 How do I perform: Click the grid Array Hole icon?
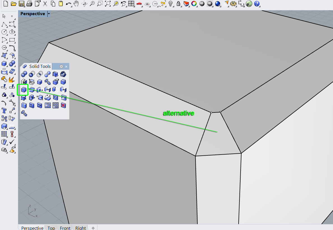pos(55,105)
